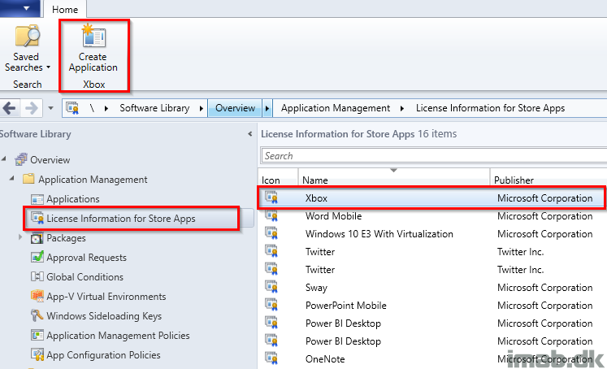Open the Approval Requests node
The image size is (607, 369).
coord(86,258)
